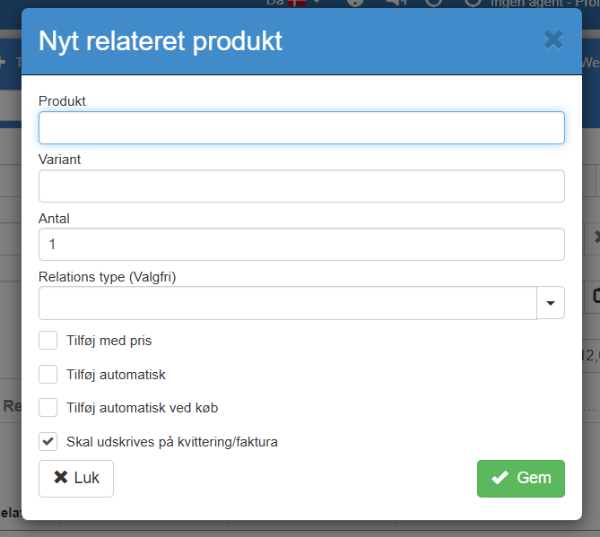Check the Tilføj automatisk option

(x=48, y=374)
